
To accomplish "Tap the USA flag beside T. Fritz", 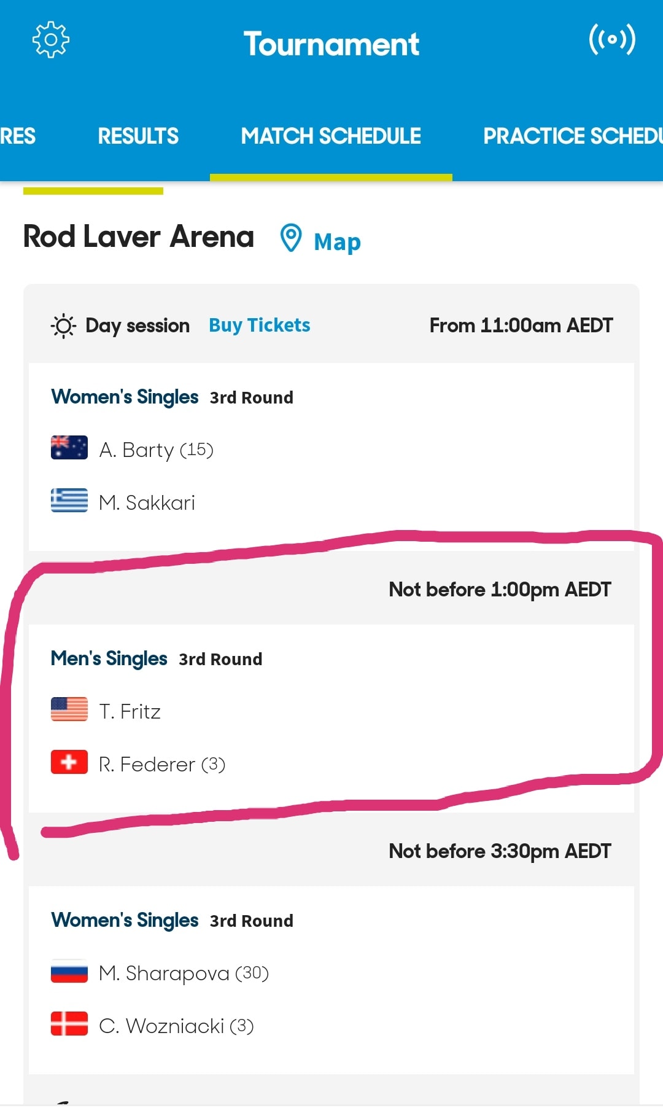I will 69,709.
